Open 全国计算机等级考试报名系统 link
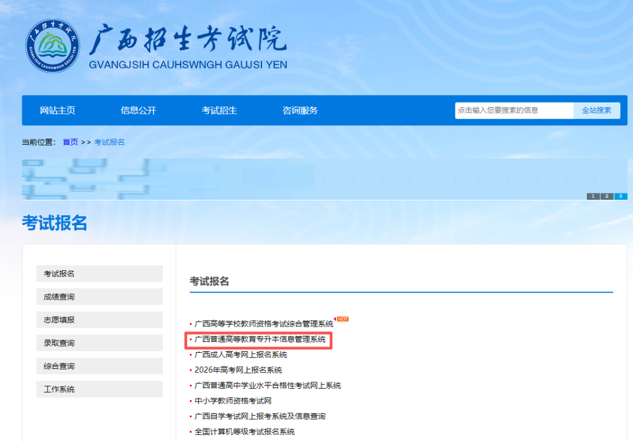This screenshot has width=633, height=442. pos(244,431)
